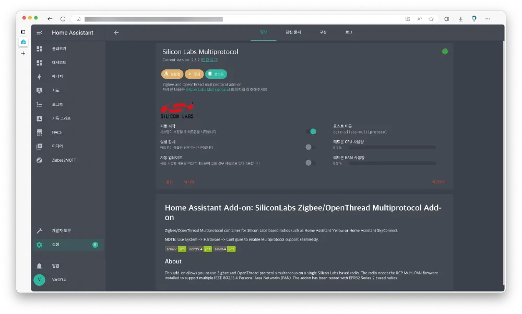Enable the 자동 업데이트 toggle
The height and width of the screenshot is (314, 522).
[x=311, y=163]
